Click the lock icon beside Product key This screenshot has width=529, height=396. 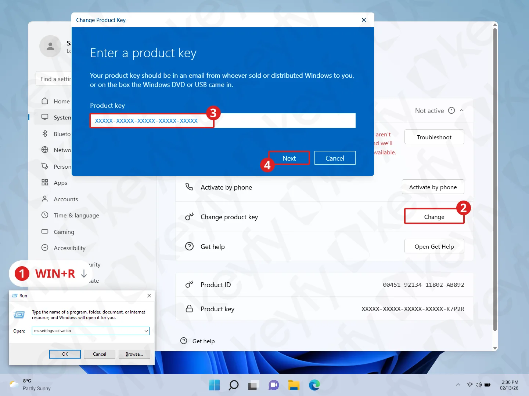pos(189,309)
